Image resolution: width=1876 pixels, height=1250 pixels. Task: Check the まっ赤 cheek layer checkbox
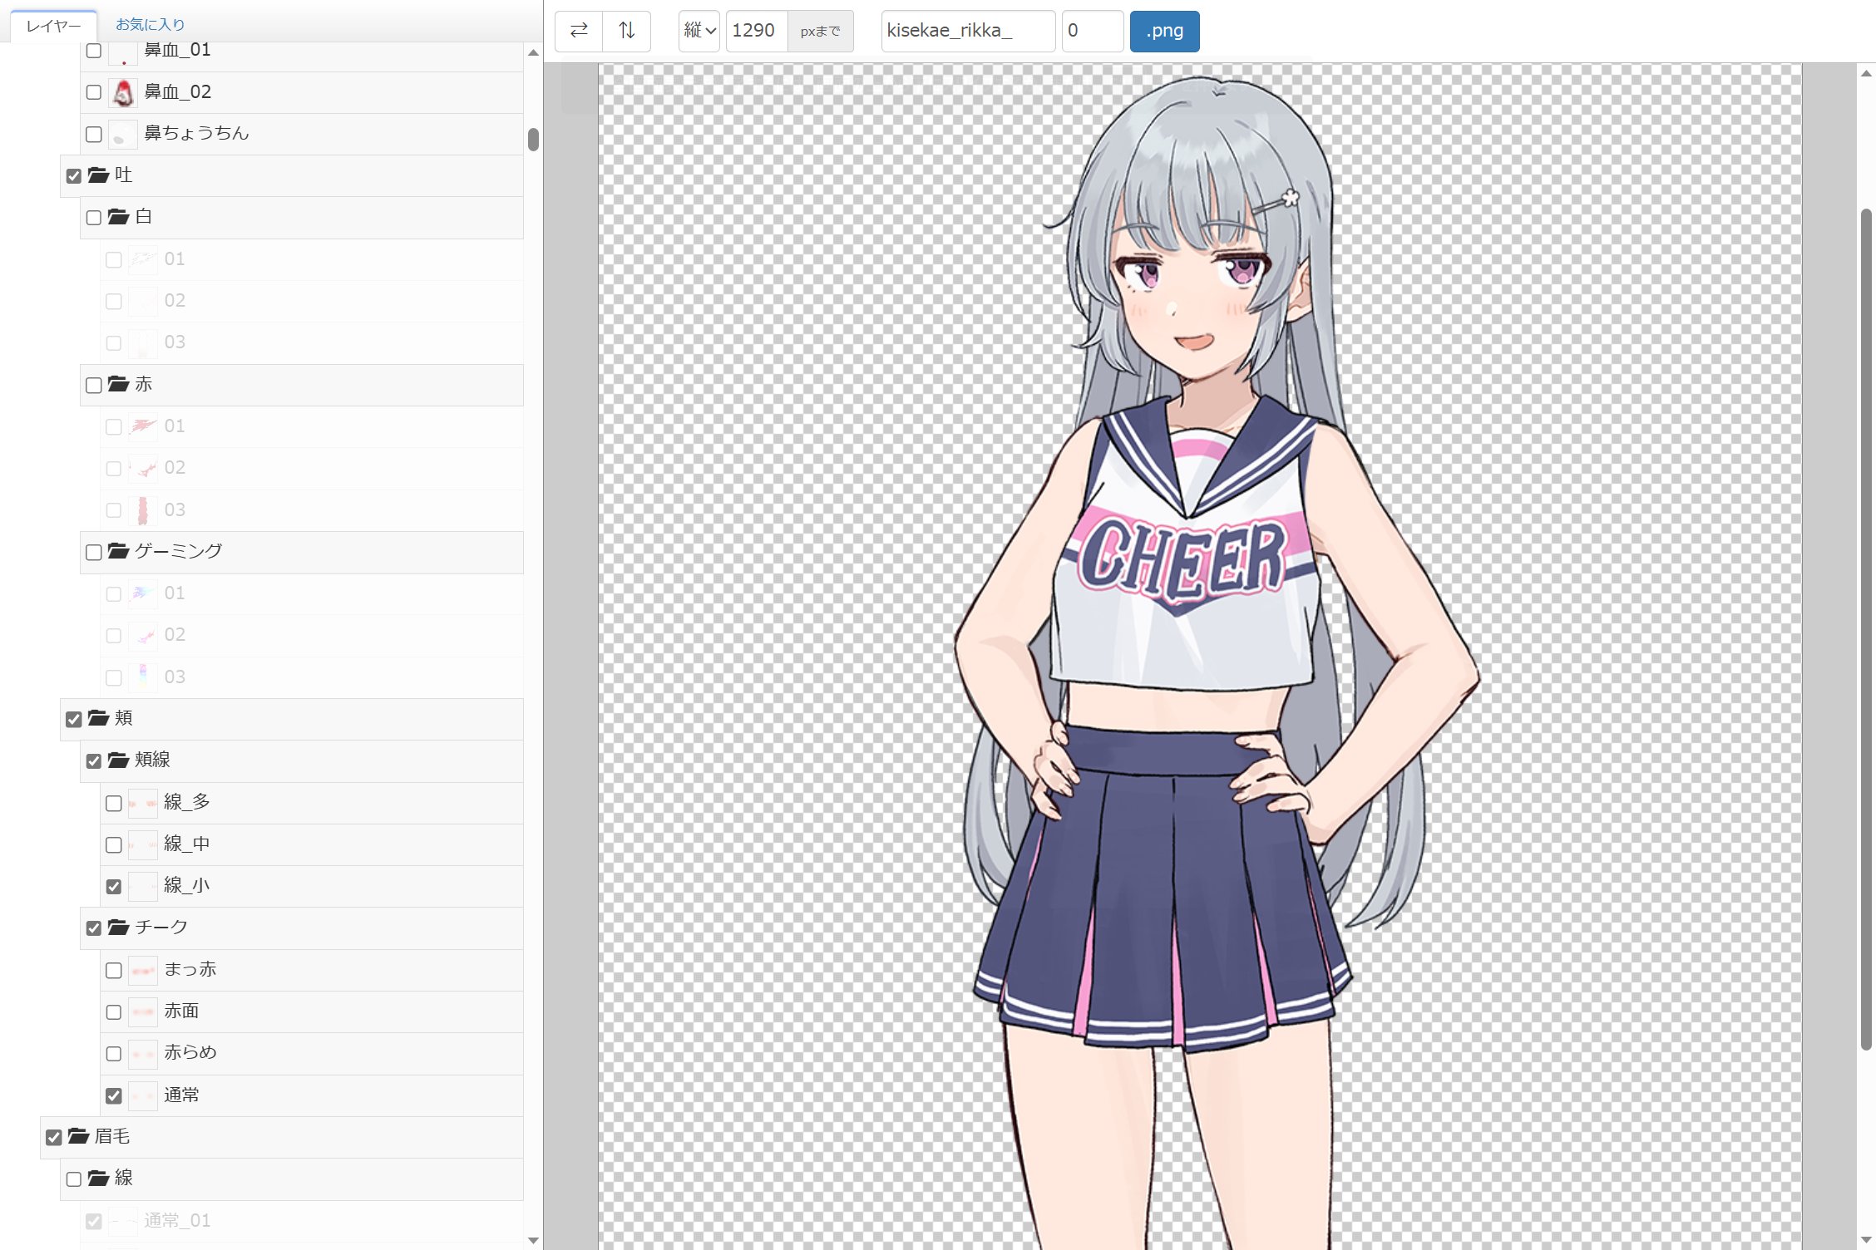point(114,970)
